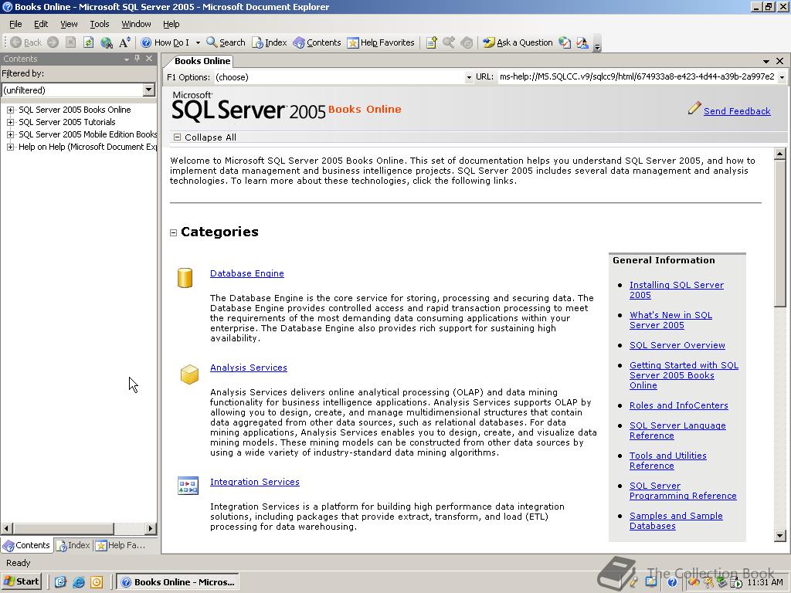
Task: Close the Contents panel
Action: [x=149, y=59]
